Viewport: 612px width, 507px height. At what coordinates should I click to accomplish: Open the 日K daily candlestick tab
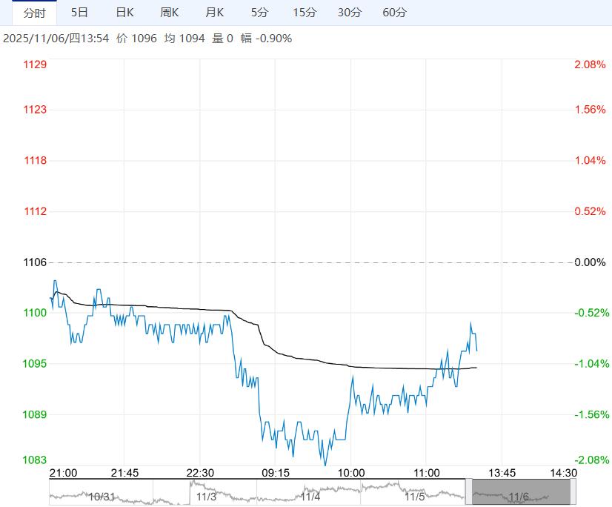[124, 13]
